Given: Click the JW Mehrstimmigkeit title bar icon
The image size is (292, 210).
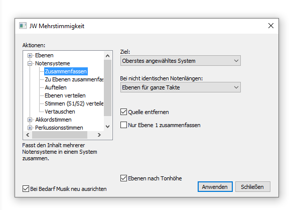Looking at the screenshot, I should [23, 26].
